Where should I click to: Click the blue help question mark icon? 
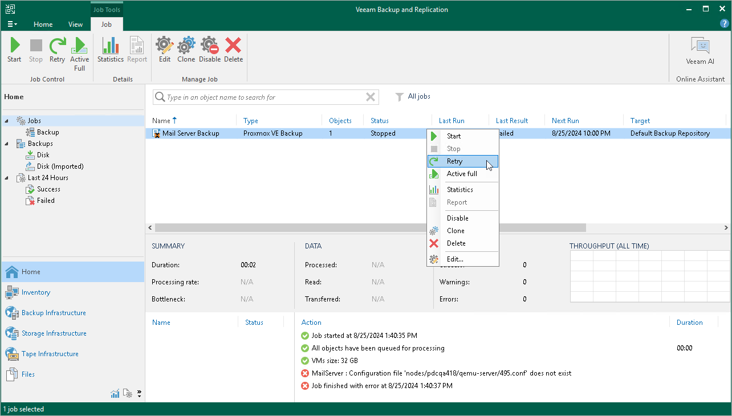[725, 23]
